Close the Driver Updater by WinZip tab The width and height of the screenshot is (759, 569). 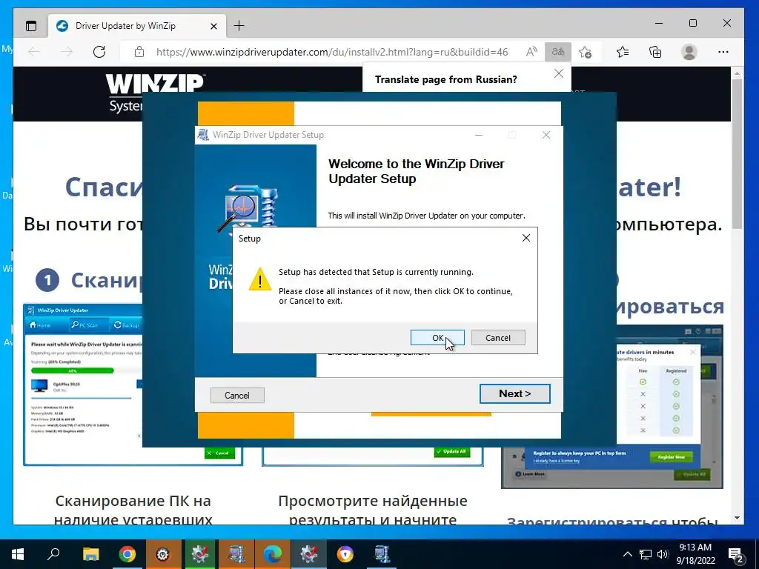[x=213, y=26]
